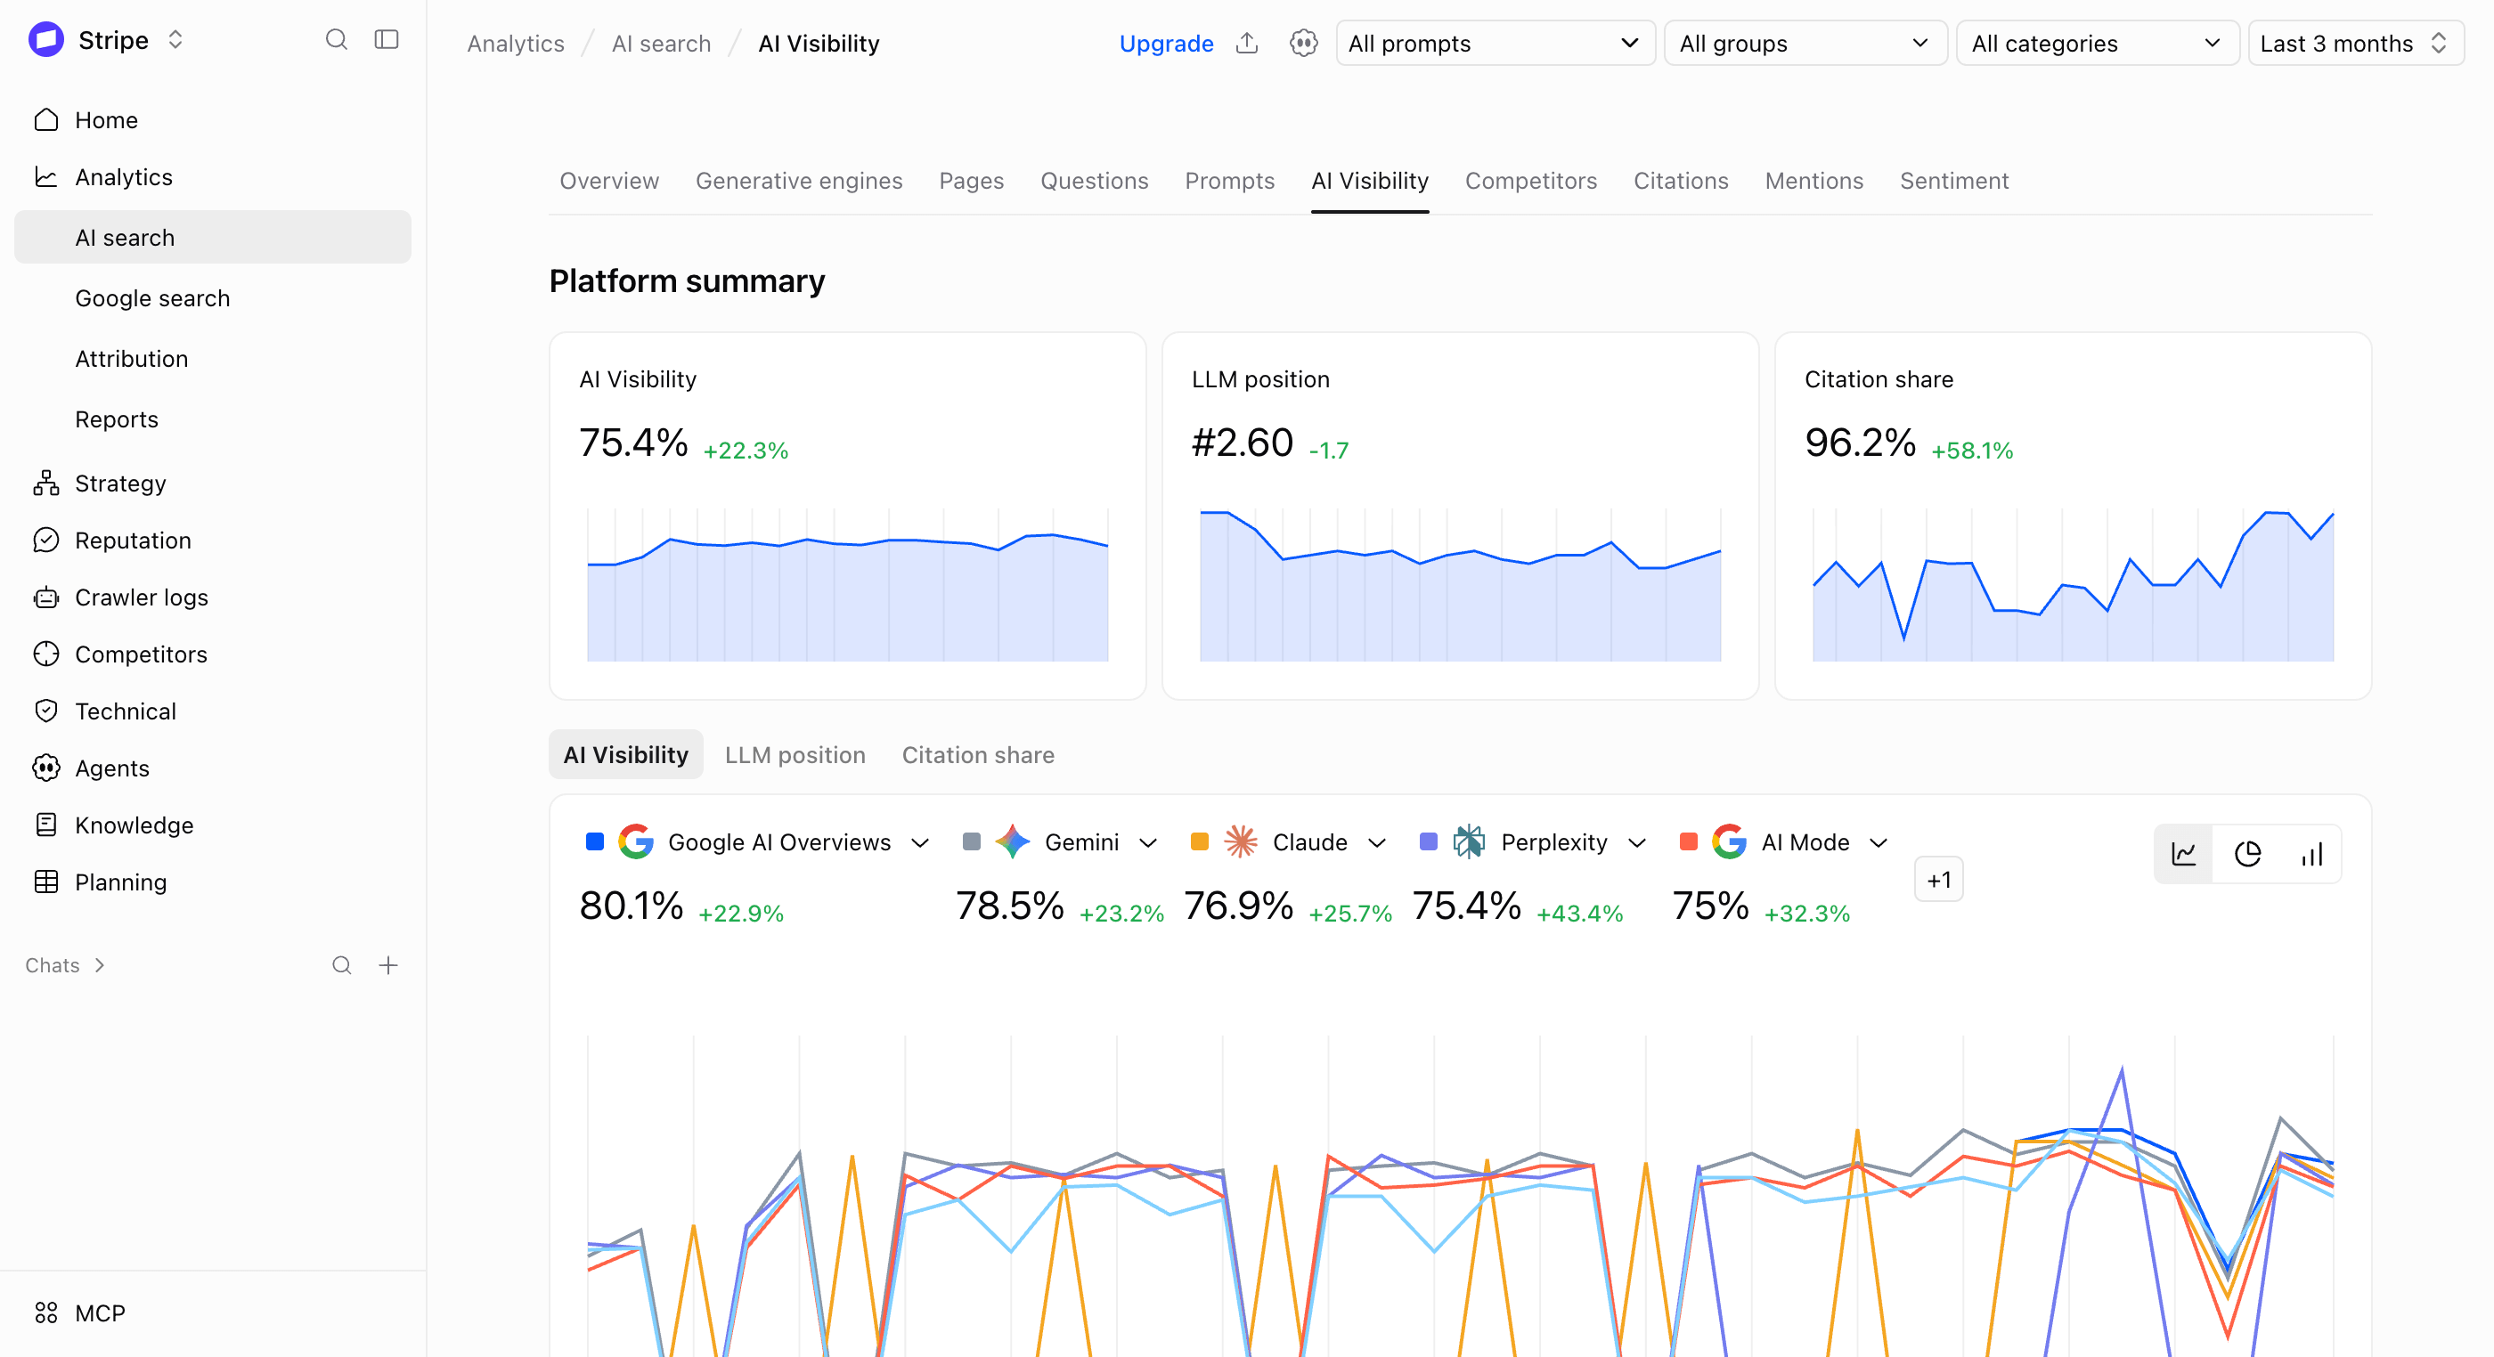Switch to the Pages tab
This screenshot has height=1357, width=2494.
tap(971, 181)
